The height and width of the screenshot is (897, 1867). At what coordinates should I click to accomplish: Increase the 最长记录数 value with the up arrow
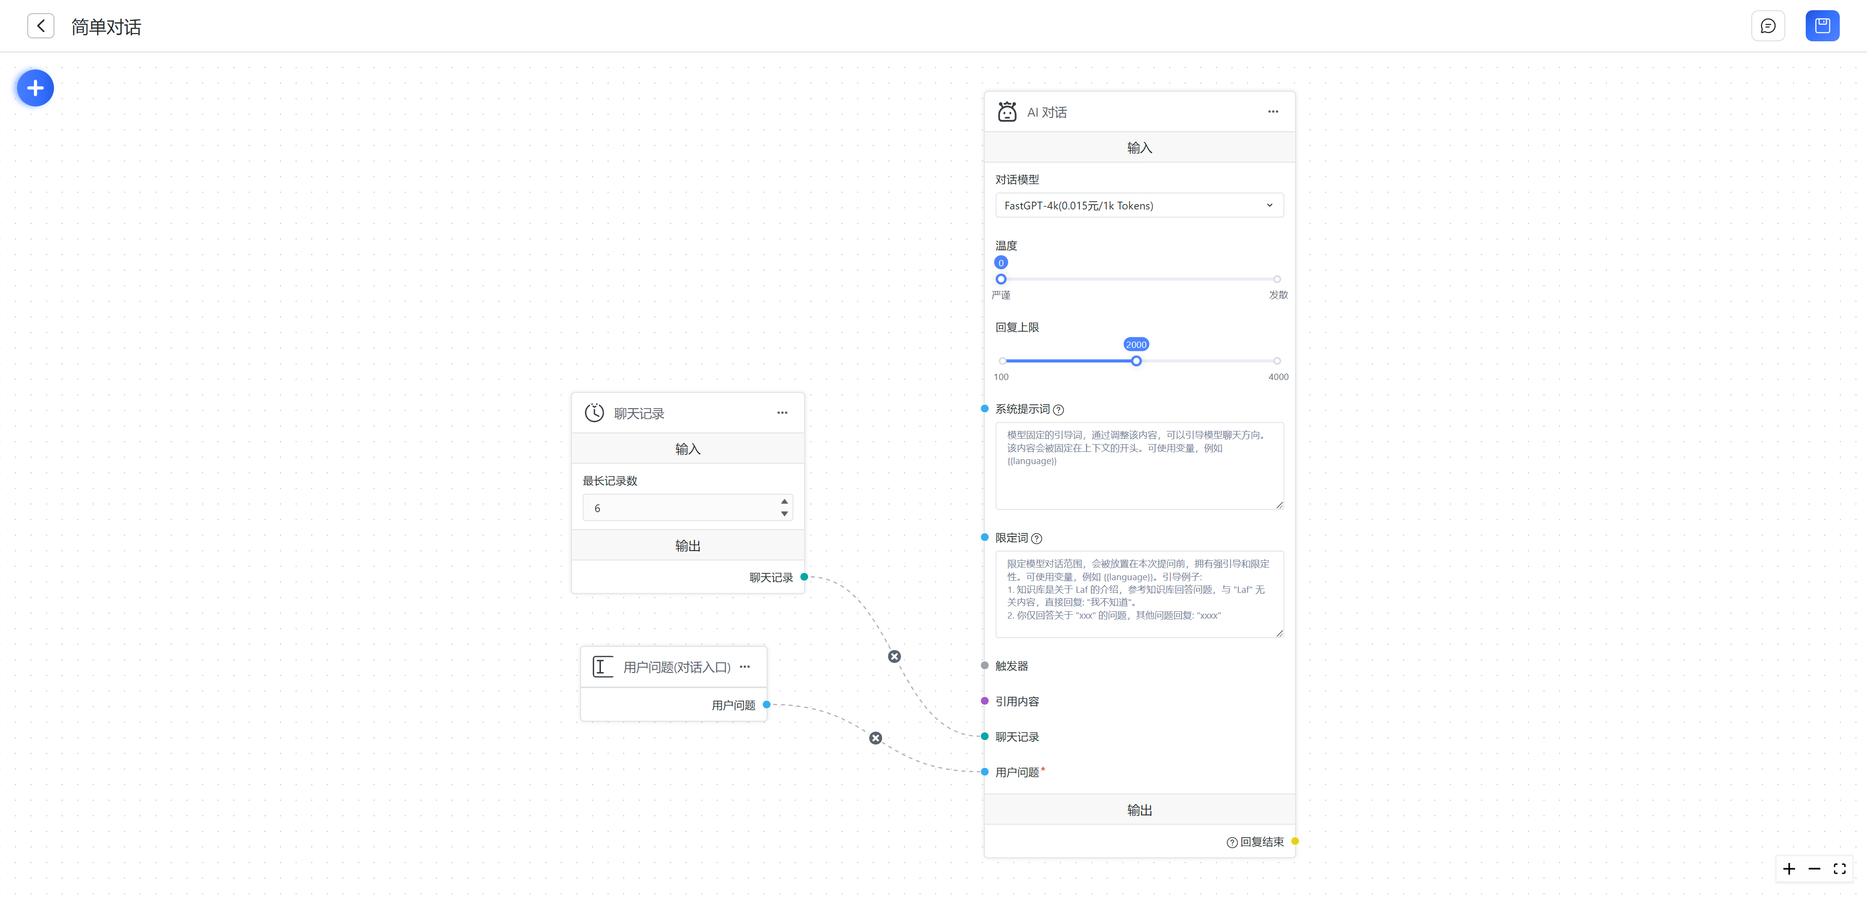coord(784,501)
